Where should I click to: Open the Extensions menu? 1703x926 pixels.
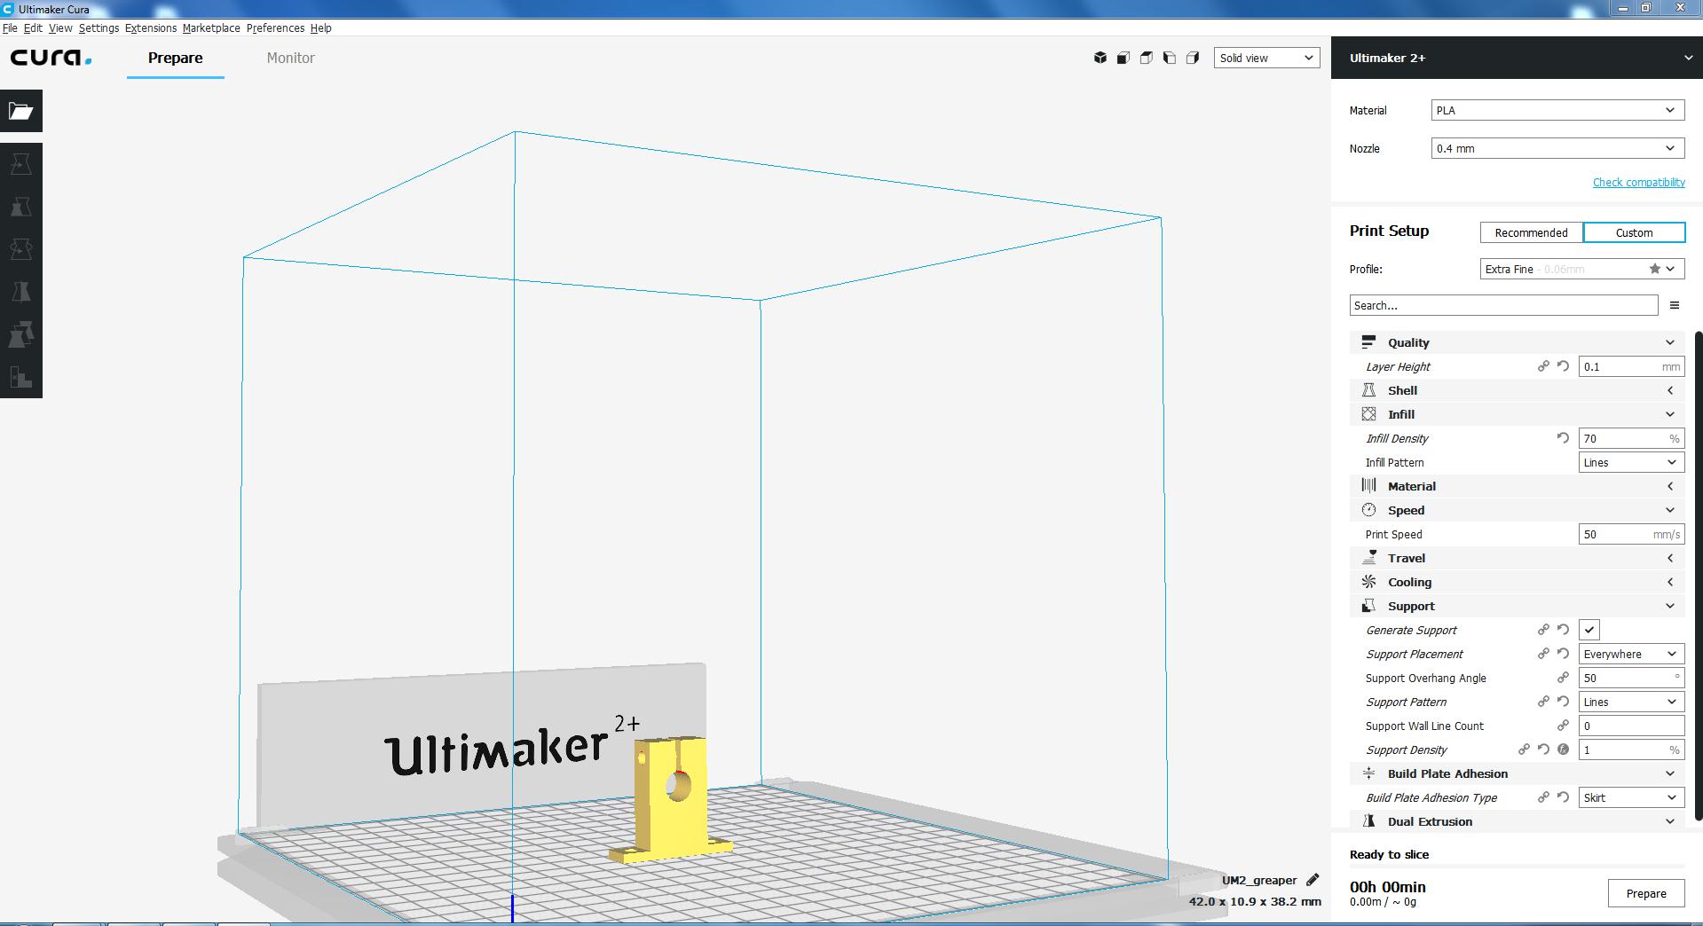coord(151,28)
